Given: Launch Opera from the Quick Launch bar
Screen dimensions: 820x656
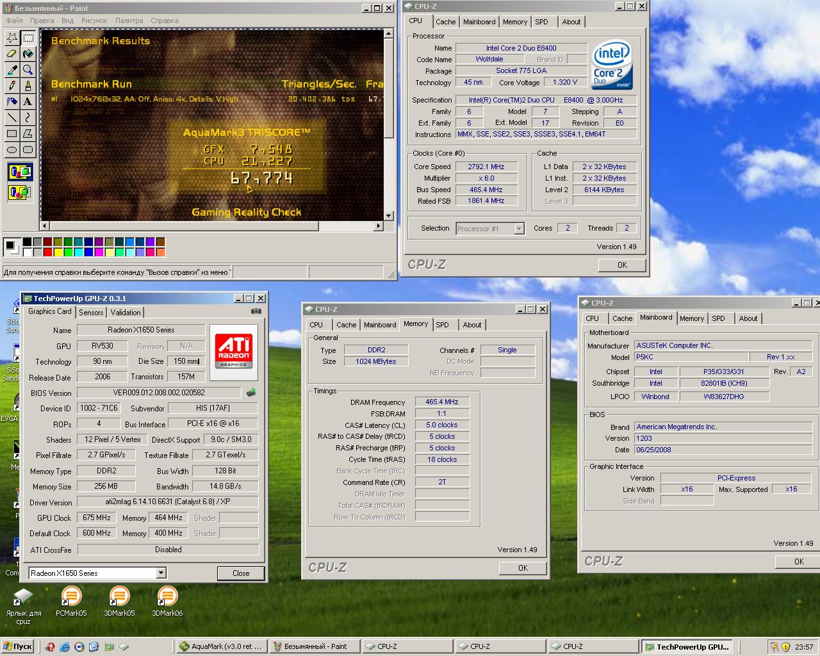Looking at the screenshot, I should (50, 646).
